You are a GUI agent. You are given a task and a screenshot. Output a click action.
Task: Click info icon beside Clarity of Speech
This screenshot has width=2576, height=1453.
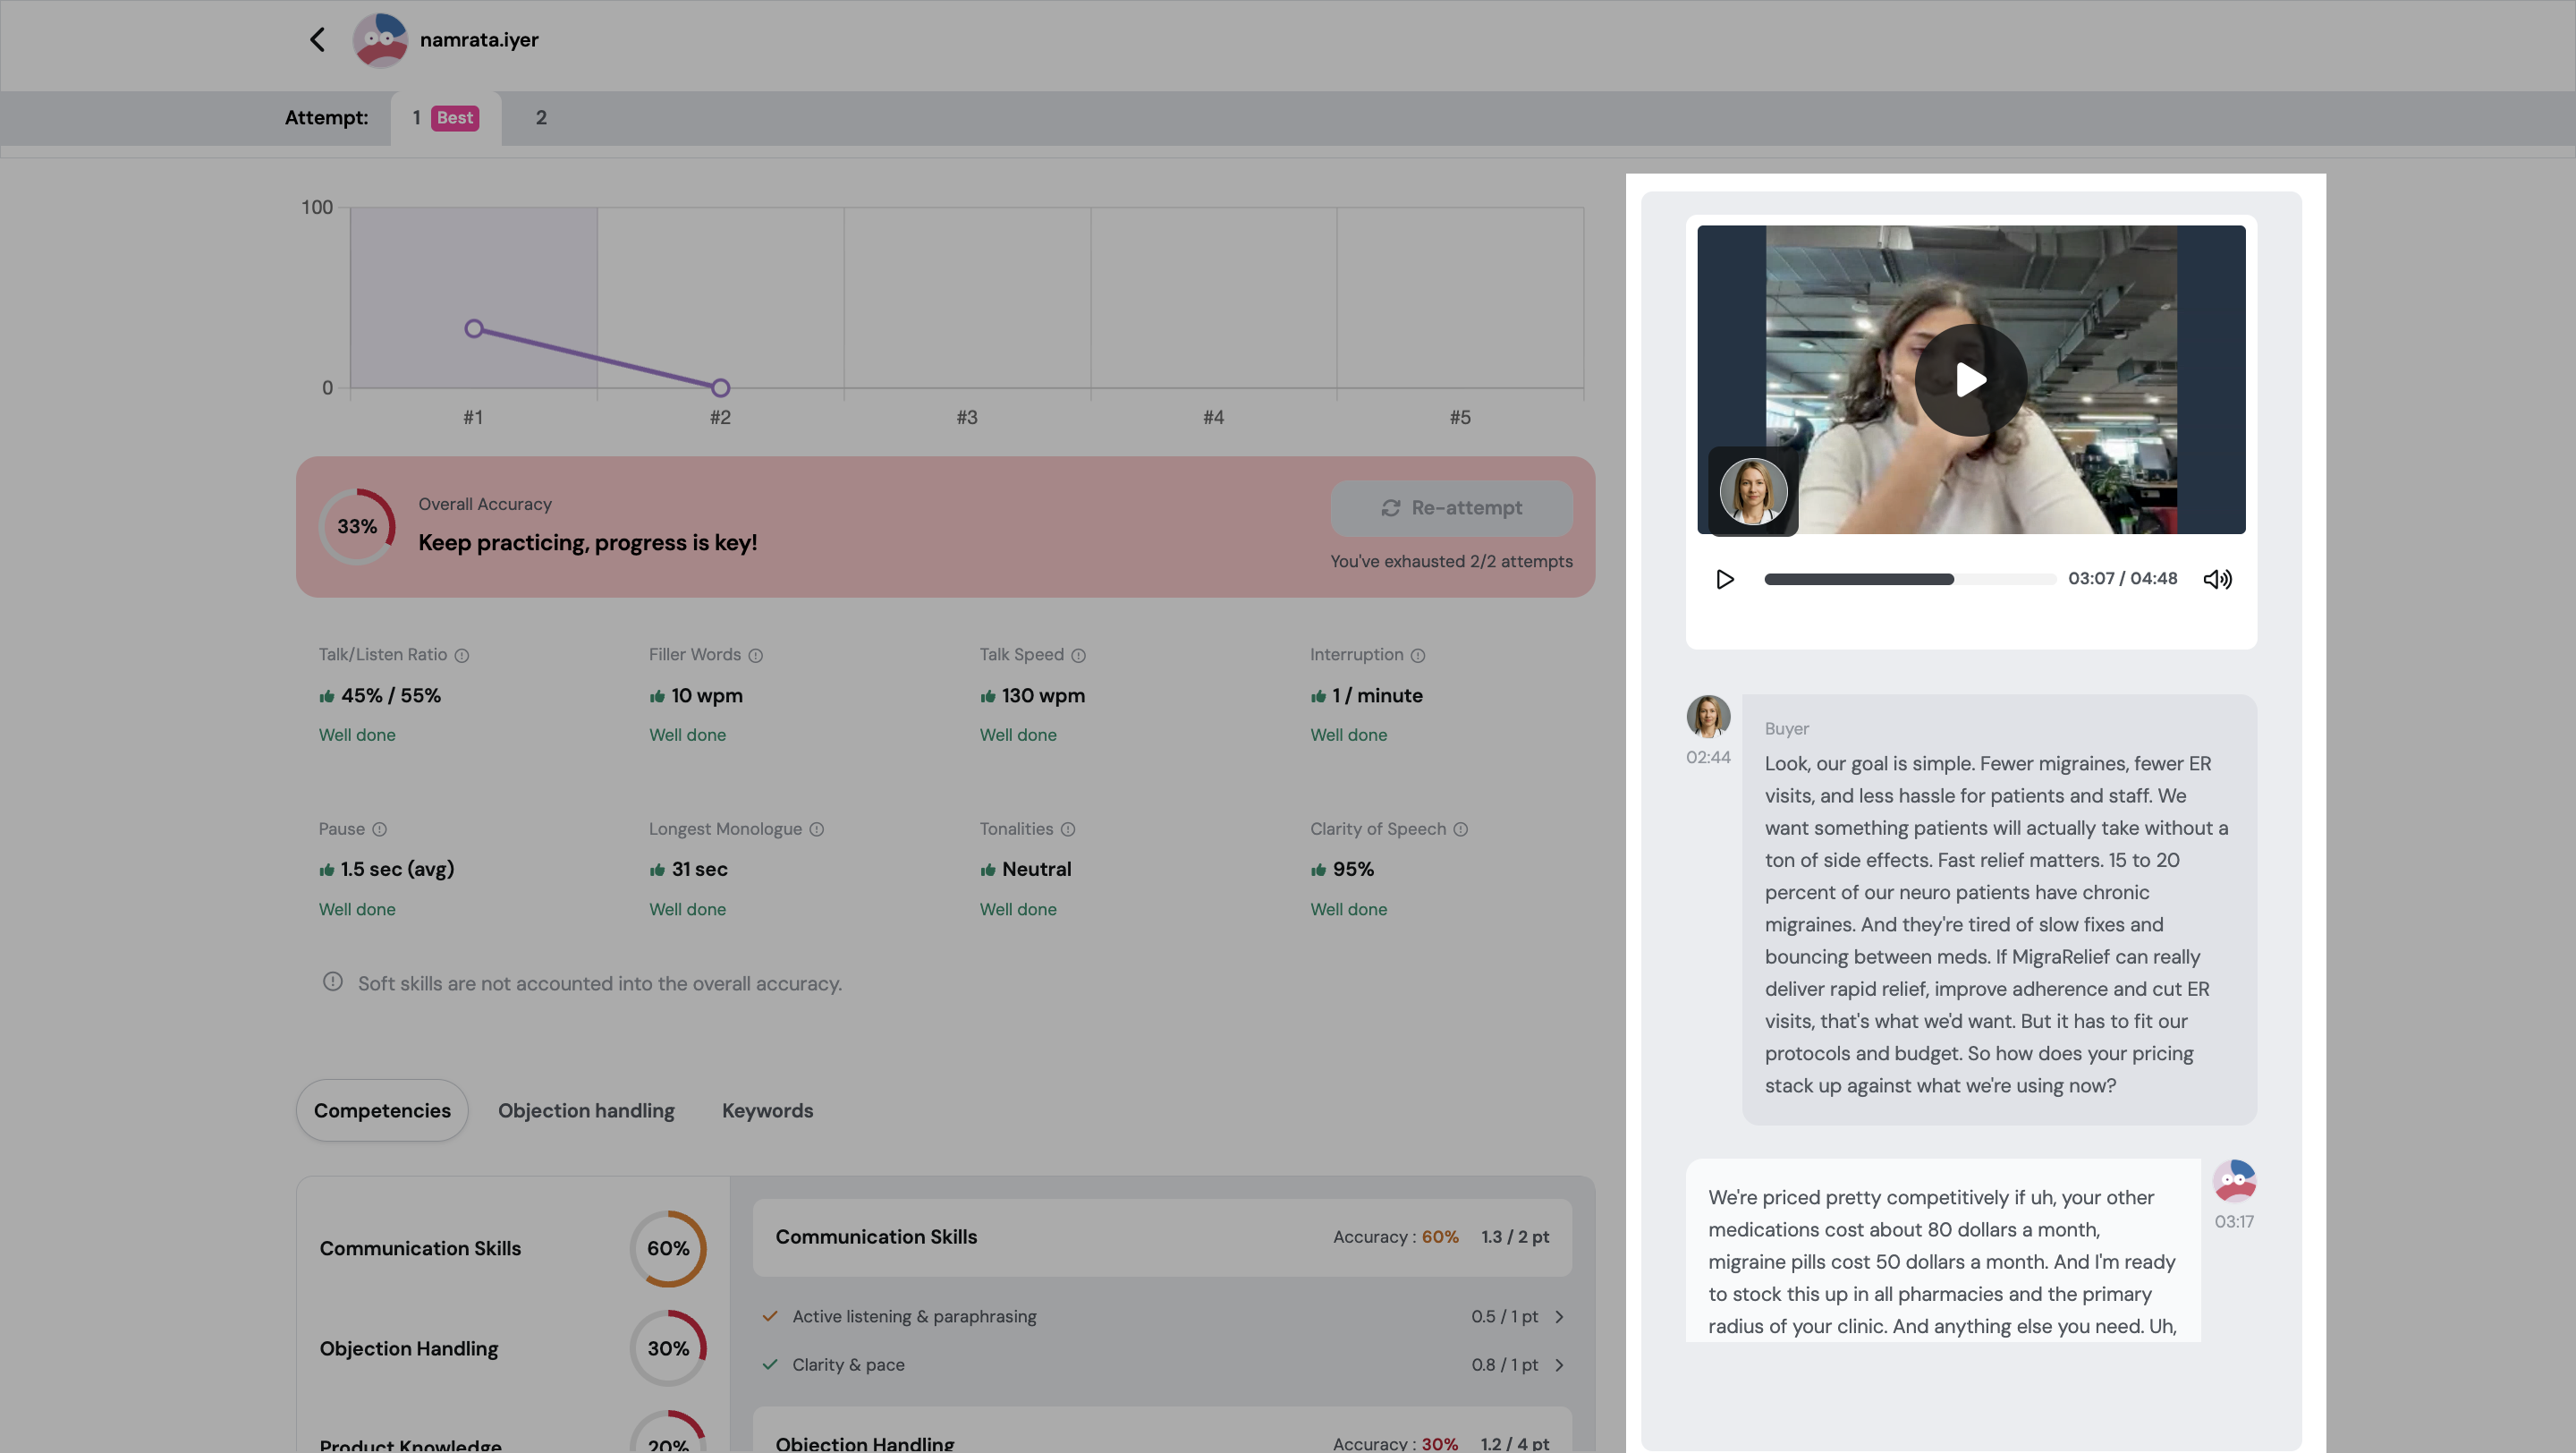(1460, 830)
